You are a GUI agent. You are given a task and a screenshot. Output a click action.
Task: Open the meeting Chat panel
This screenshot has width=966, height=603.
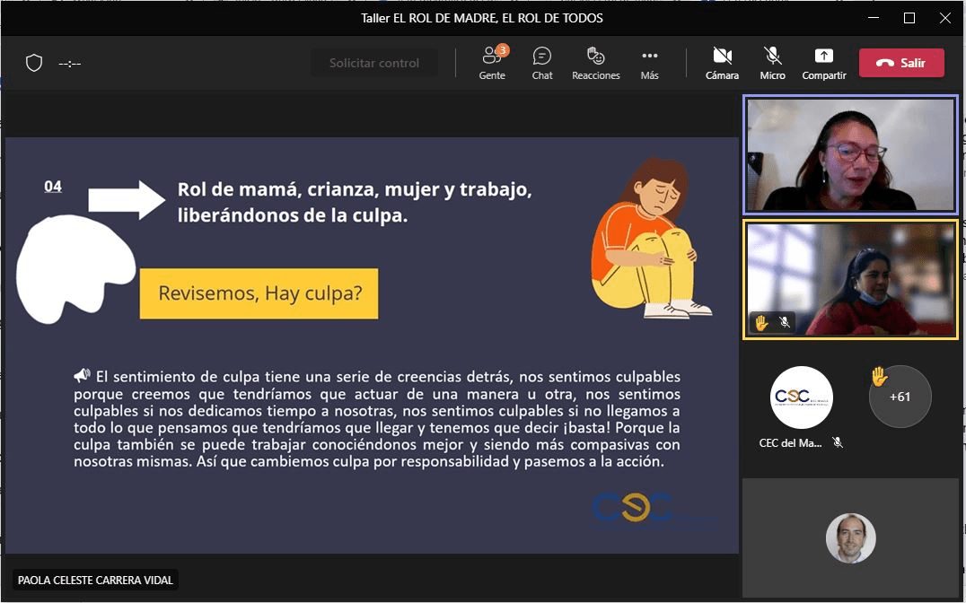542,63
